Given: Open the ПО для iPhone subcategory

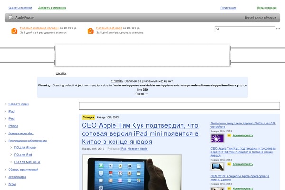Looking at the screenshot, I should click(x=25, y=147).
